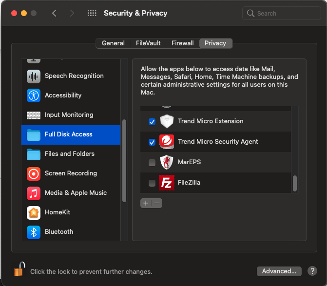Switch to the Firewall tab
327x286 pixels.
pos(182,43)
